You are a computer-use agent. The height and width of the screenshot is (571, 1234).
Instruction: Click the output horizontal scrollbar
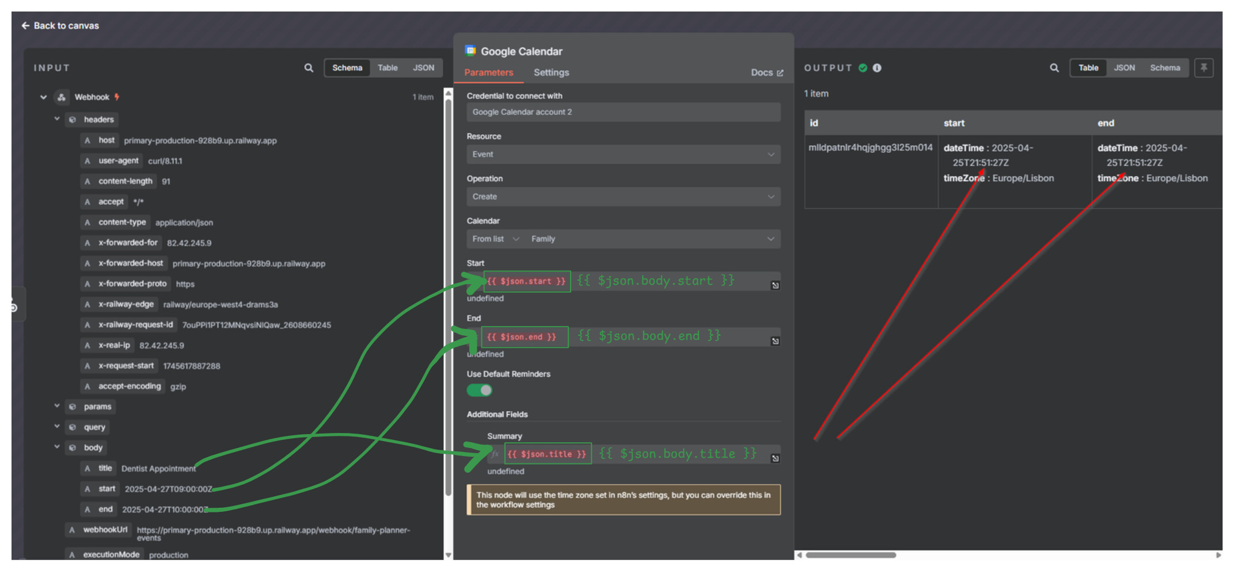point(850,555)
